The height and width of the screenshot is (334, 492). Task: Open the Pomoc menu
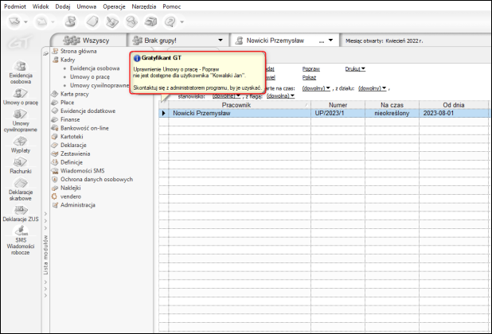[x=172, y=6]
